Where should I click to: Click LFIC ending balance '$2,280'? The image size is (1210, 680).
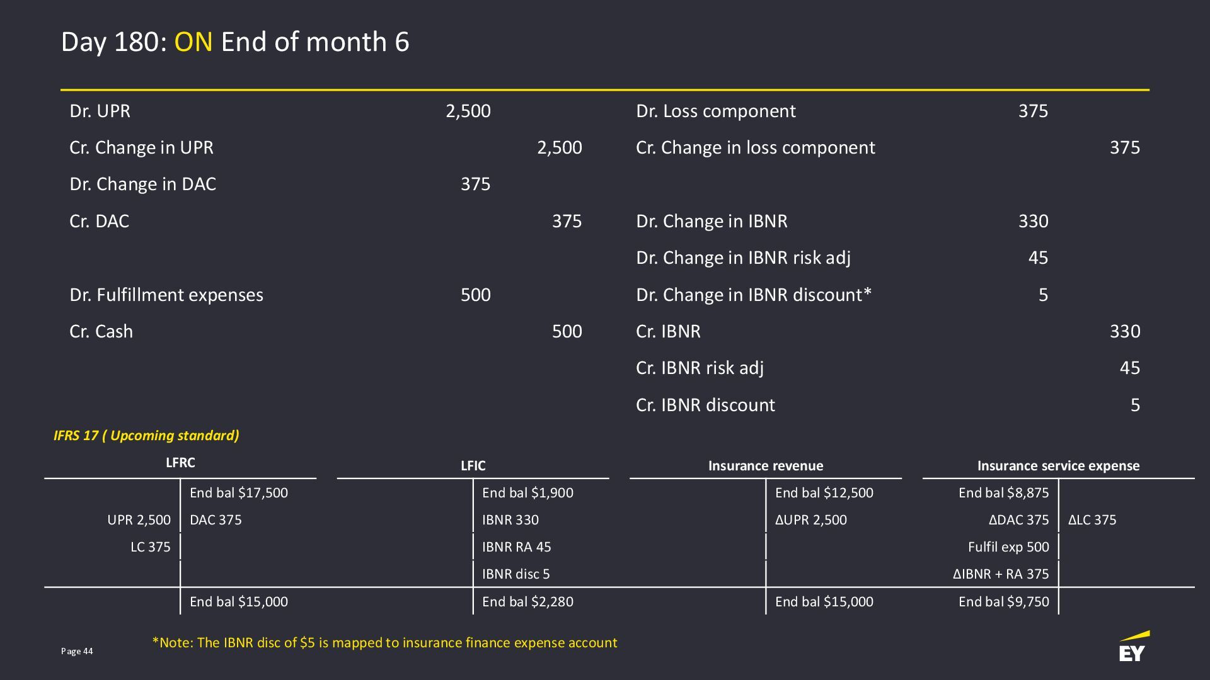[527, 602]
